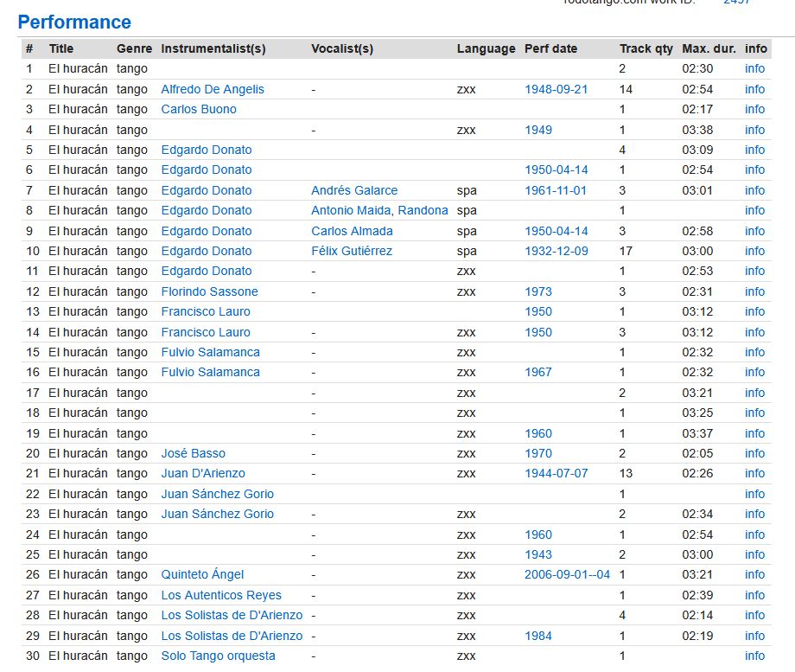Click the 1949 performance date
This screenshot has width=795, height=672.
(x=538, y=130)
